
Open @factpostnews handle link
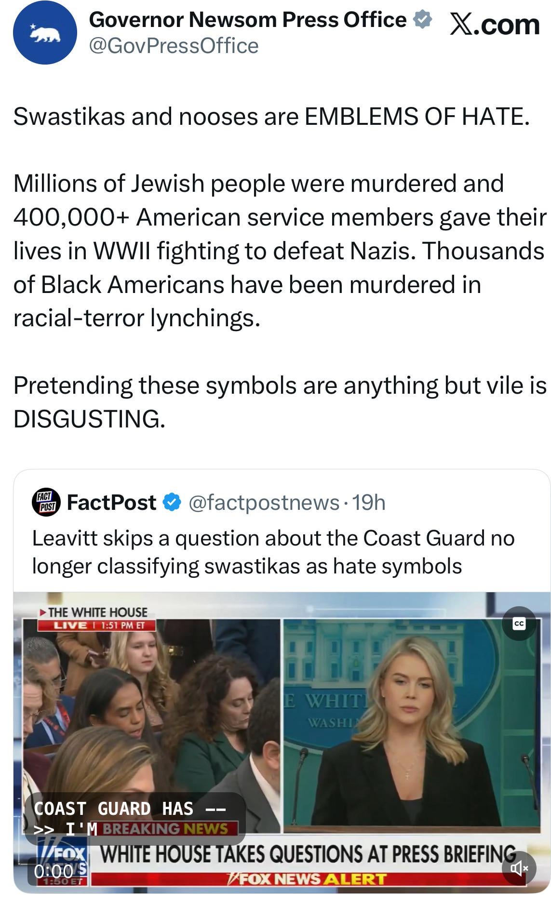(x=264, y=503)
